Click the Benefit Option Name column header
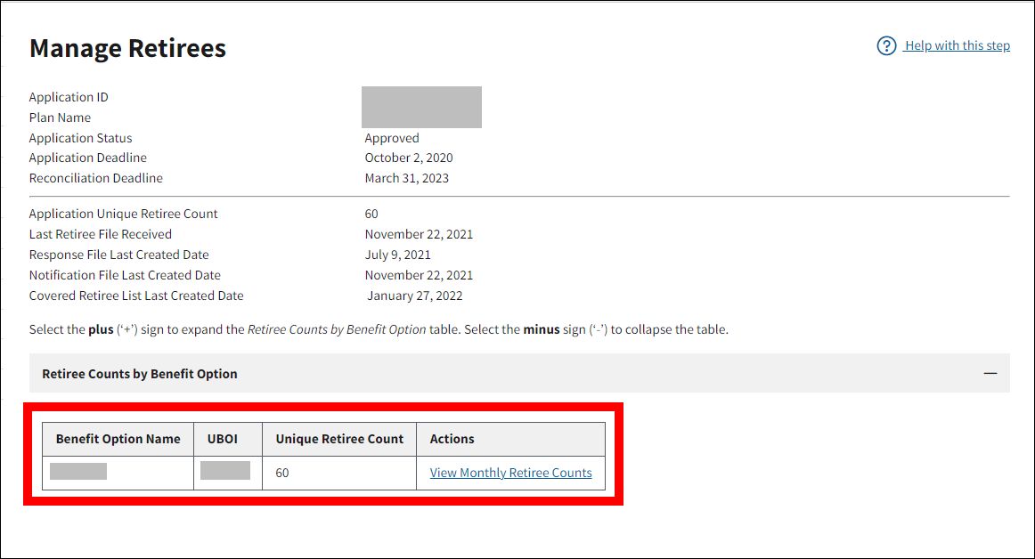This screenshot has height=559, width=1035. [118, 439]
